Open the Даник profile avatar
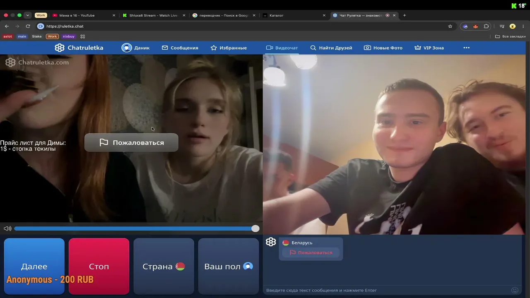Viewport: 530px width, 298px height. coord(126,48)
